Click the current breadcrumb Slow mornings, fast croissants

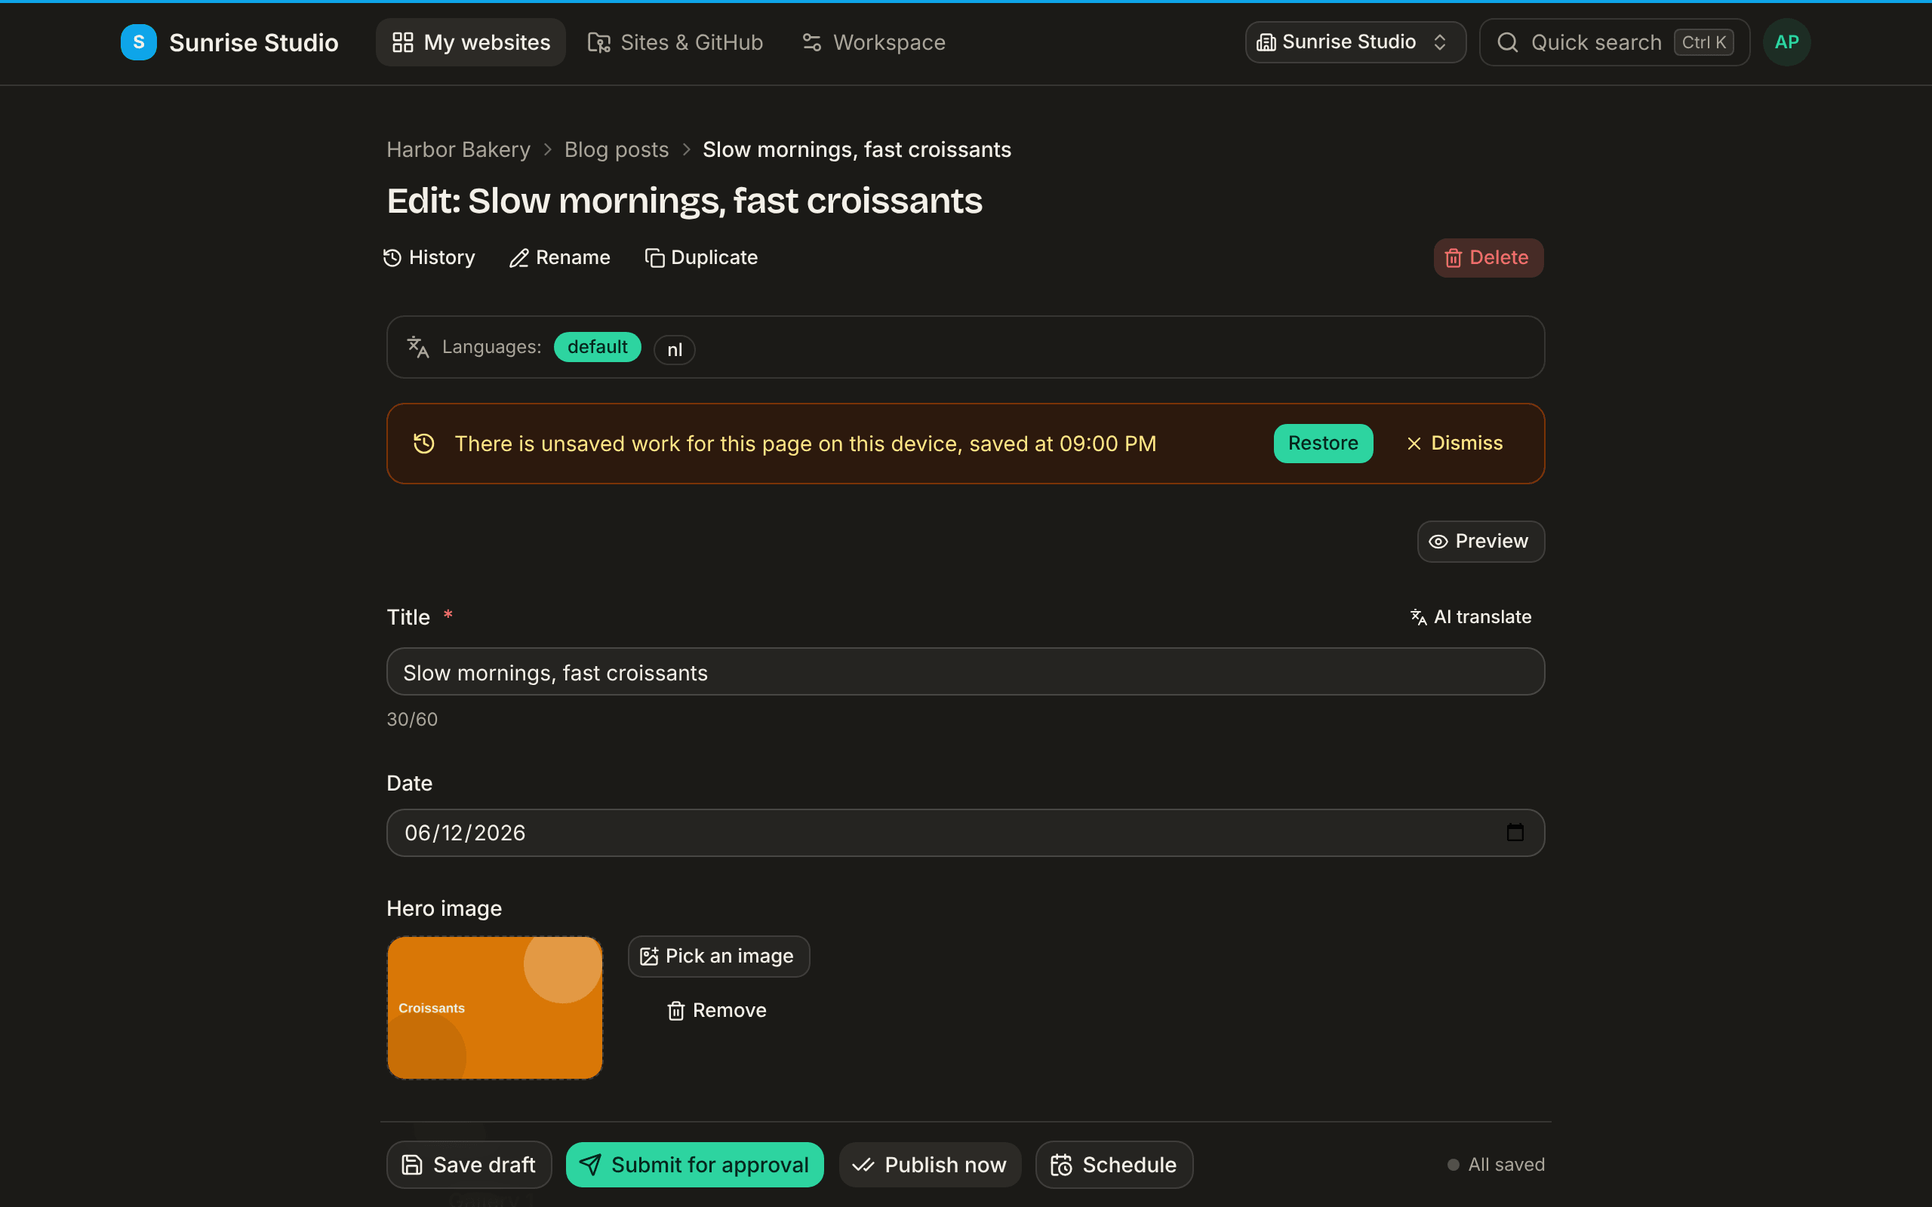pos(857,149)
